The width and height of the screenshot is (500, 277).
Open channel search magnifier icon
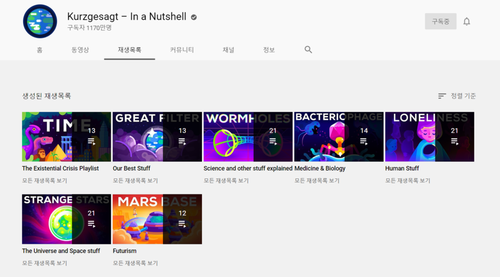[x=308, y=50]
